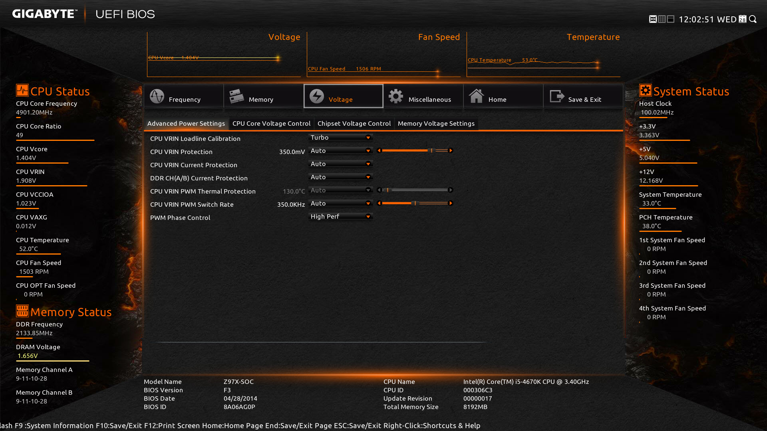767x431 pixels.
Task: Click the 350.0mV VRIN Protection value
Action: [x=292, y=152]
